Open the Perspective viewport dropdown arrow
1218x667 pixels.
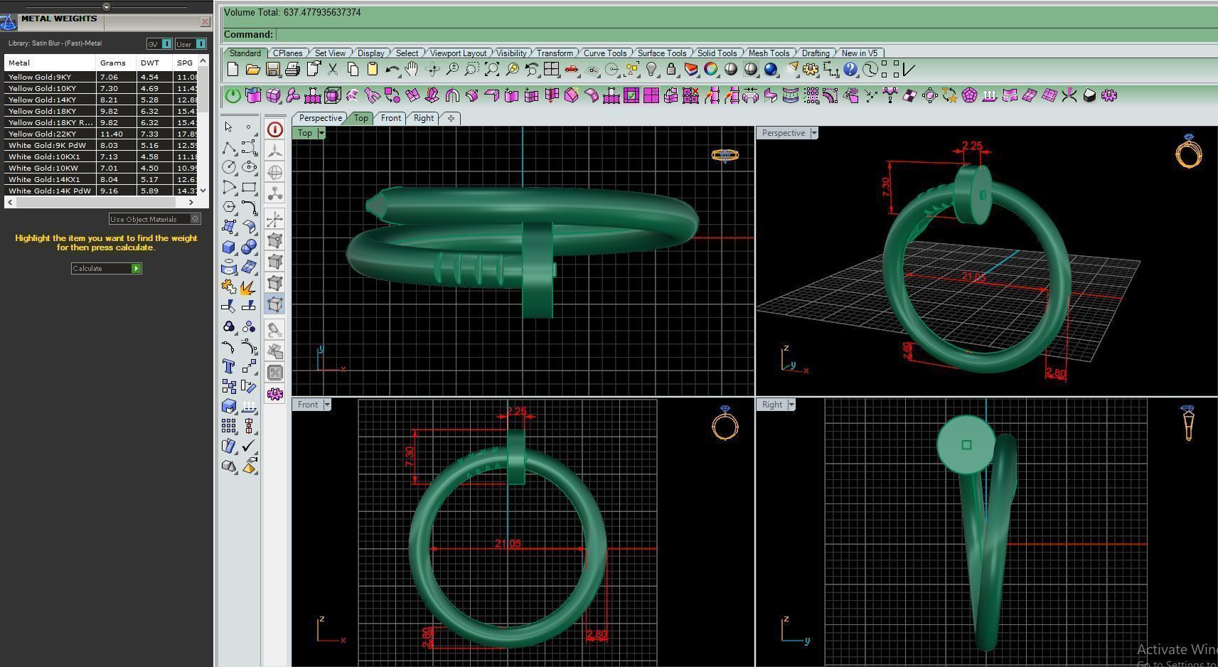coord(814,133)
